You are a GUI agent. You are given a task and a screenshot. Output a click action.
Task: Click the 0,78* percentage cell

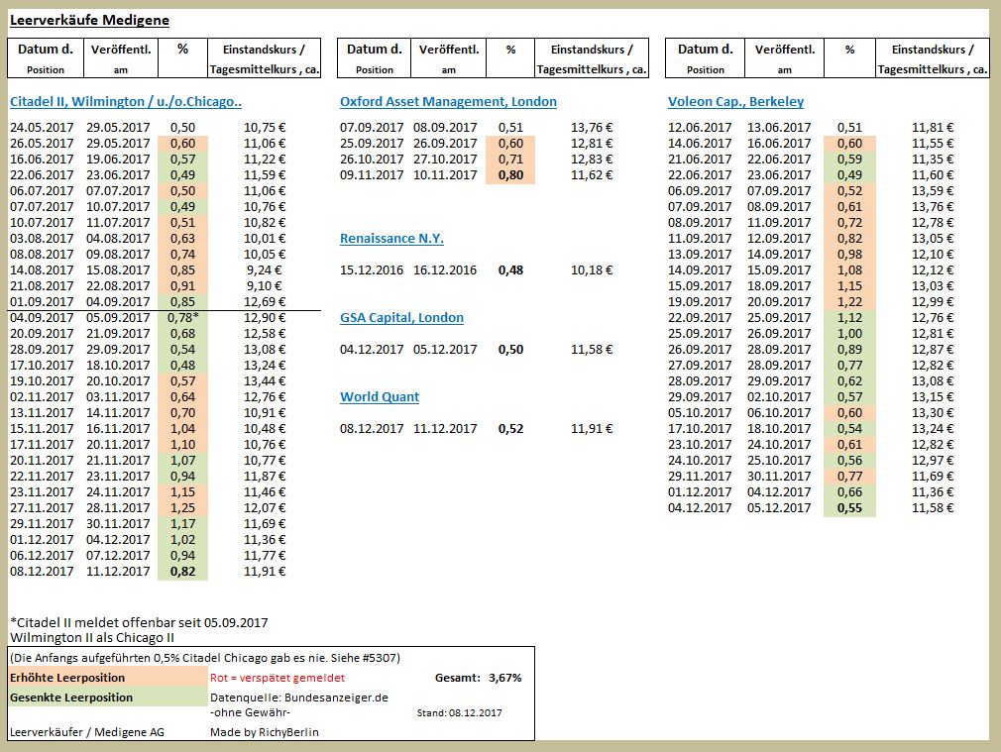tap(182, 317)
